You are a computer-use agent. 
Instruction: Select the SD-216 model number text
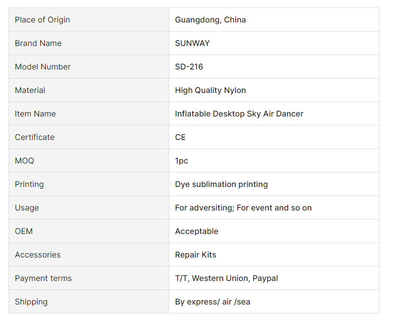[189, 66]
